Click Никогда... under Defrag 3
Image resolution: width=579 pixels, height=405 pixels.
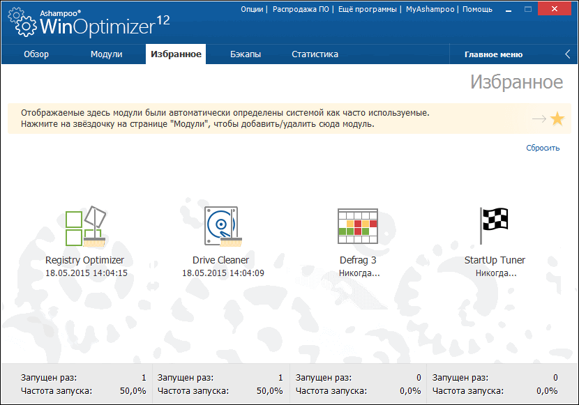(x=359, y=273)
